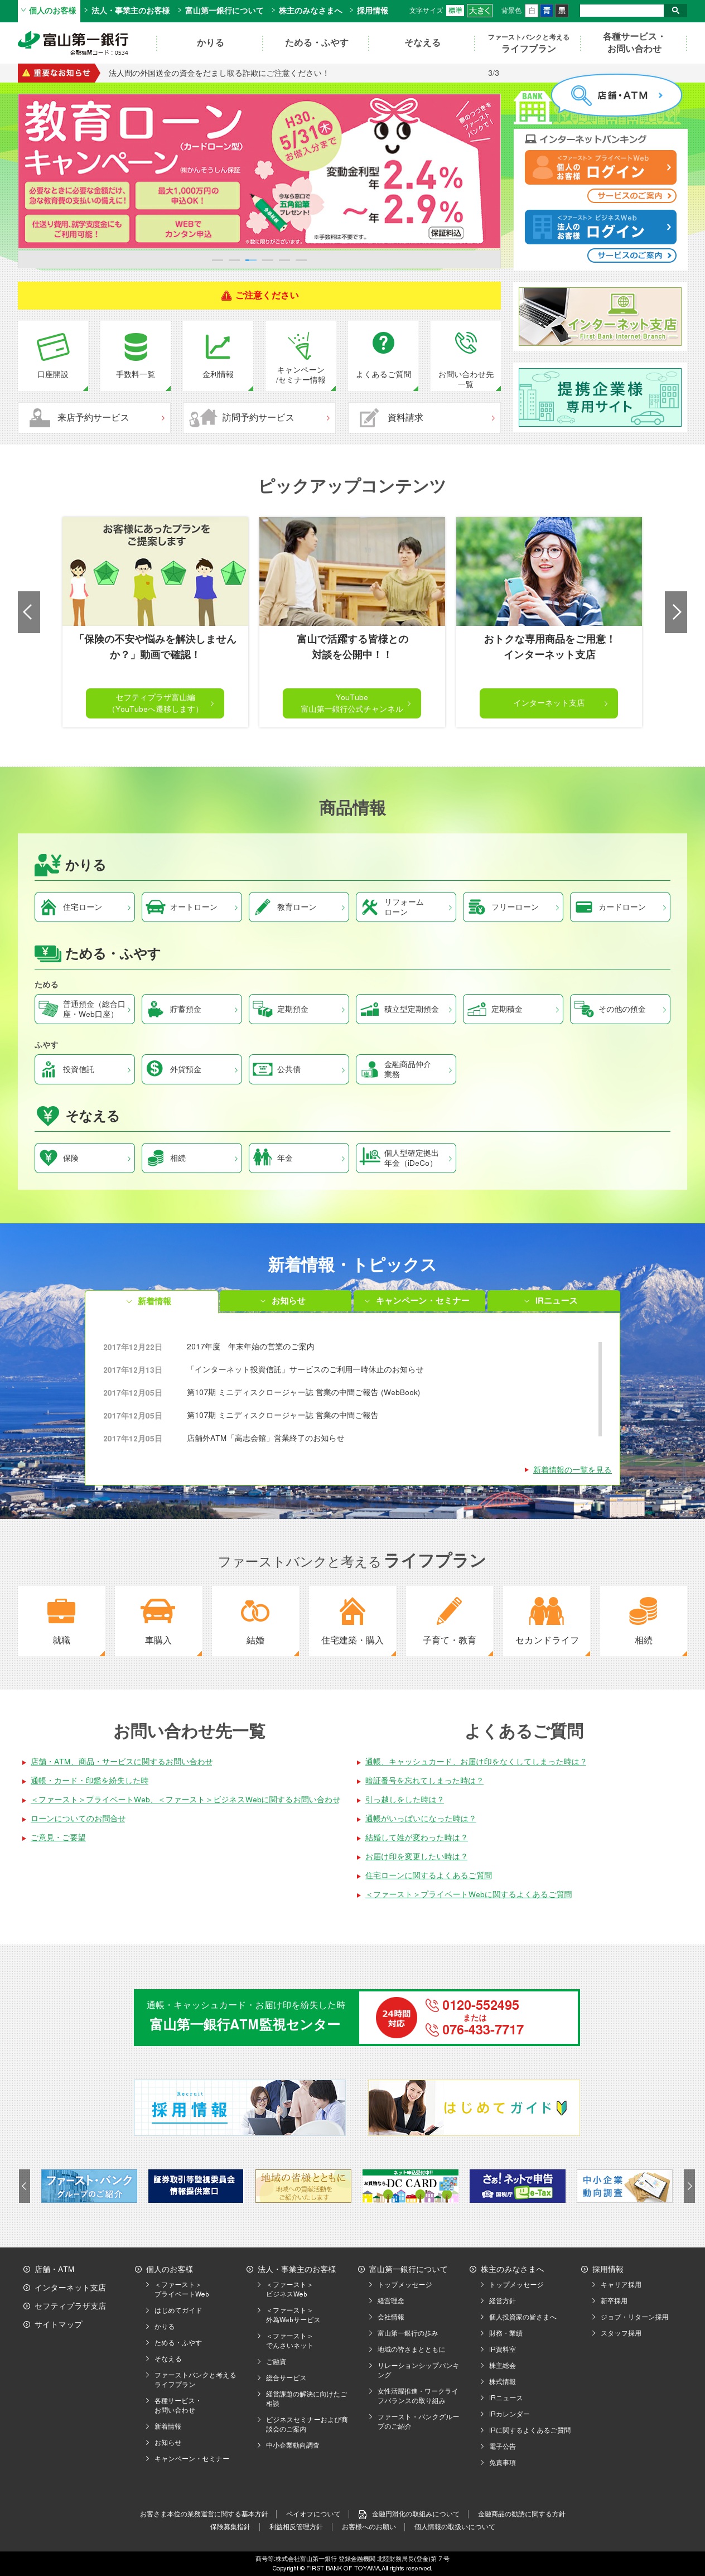Set font size to 標準
Screen dimensions: 705x2576
click(x=455, y=11)
